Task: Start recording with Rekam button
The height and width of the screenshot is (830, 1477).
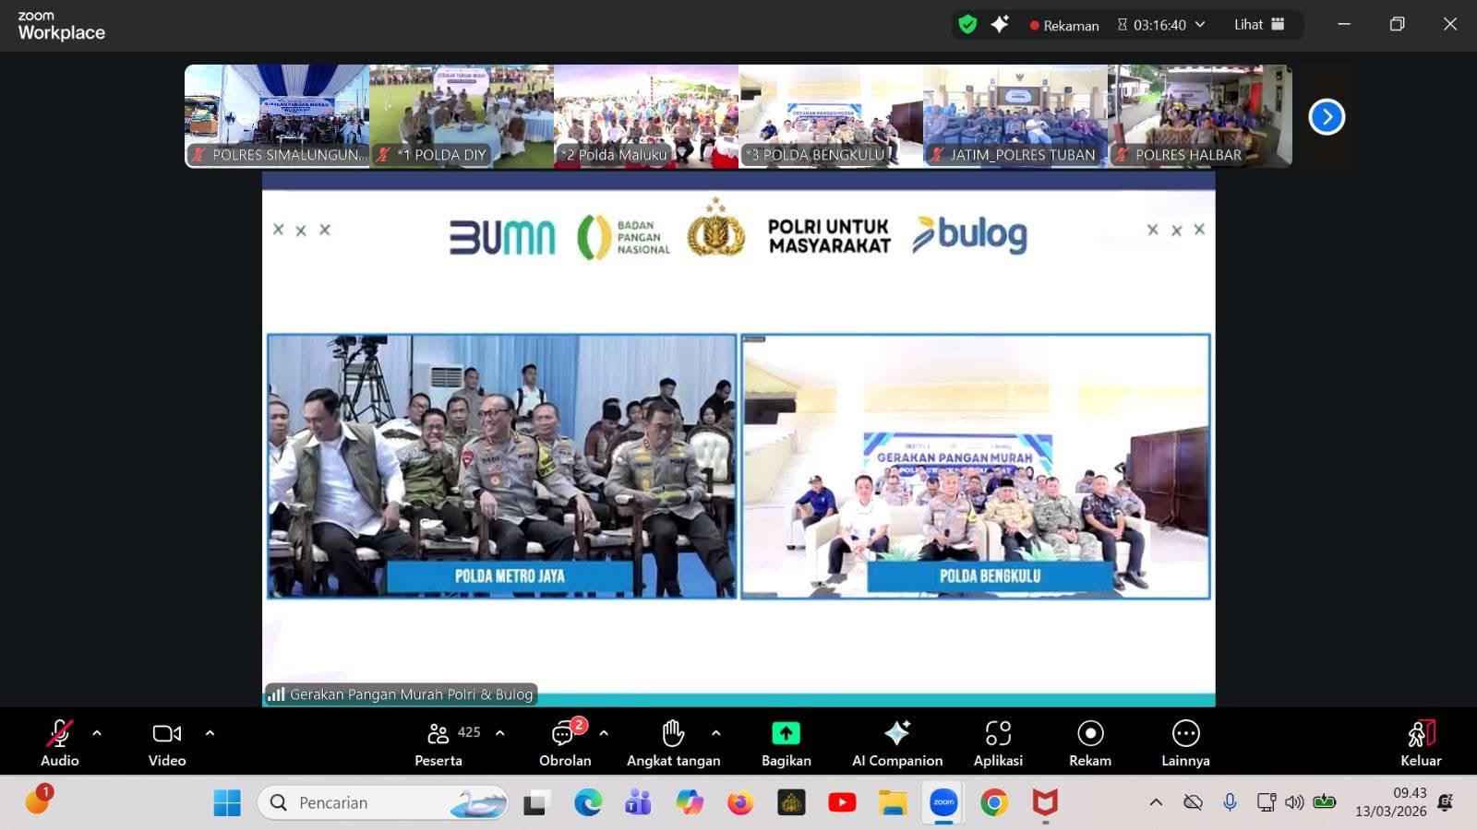Action: coord(1090,743)
